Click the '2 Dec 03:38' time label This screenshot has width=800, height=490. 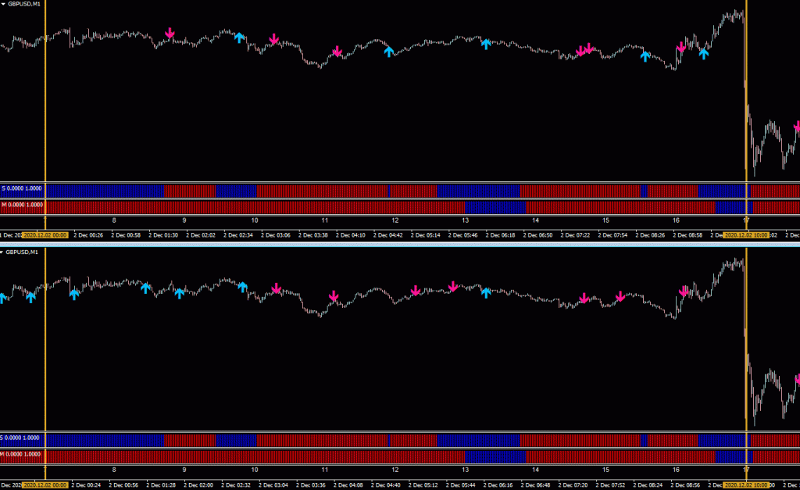coord(313,235)
